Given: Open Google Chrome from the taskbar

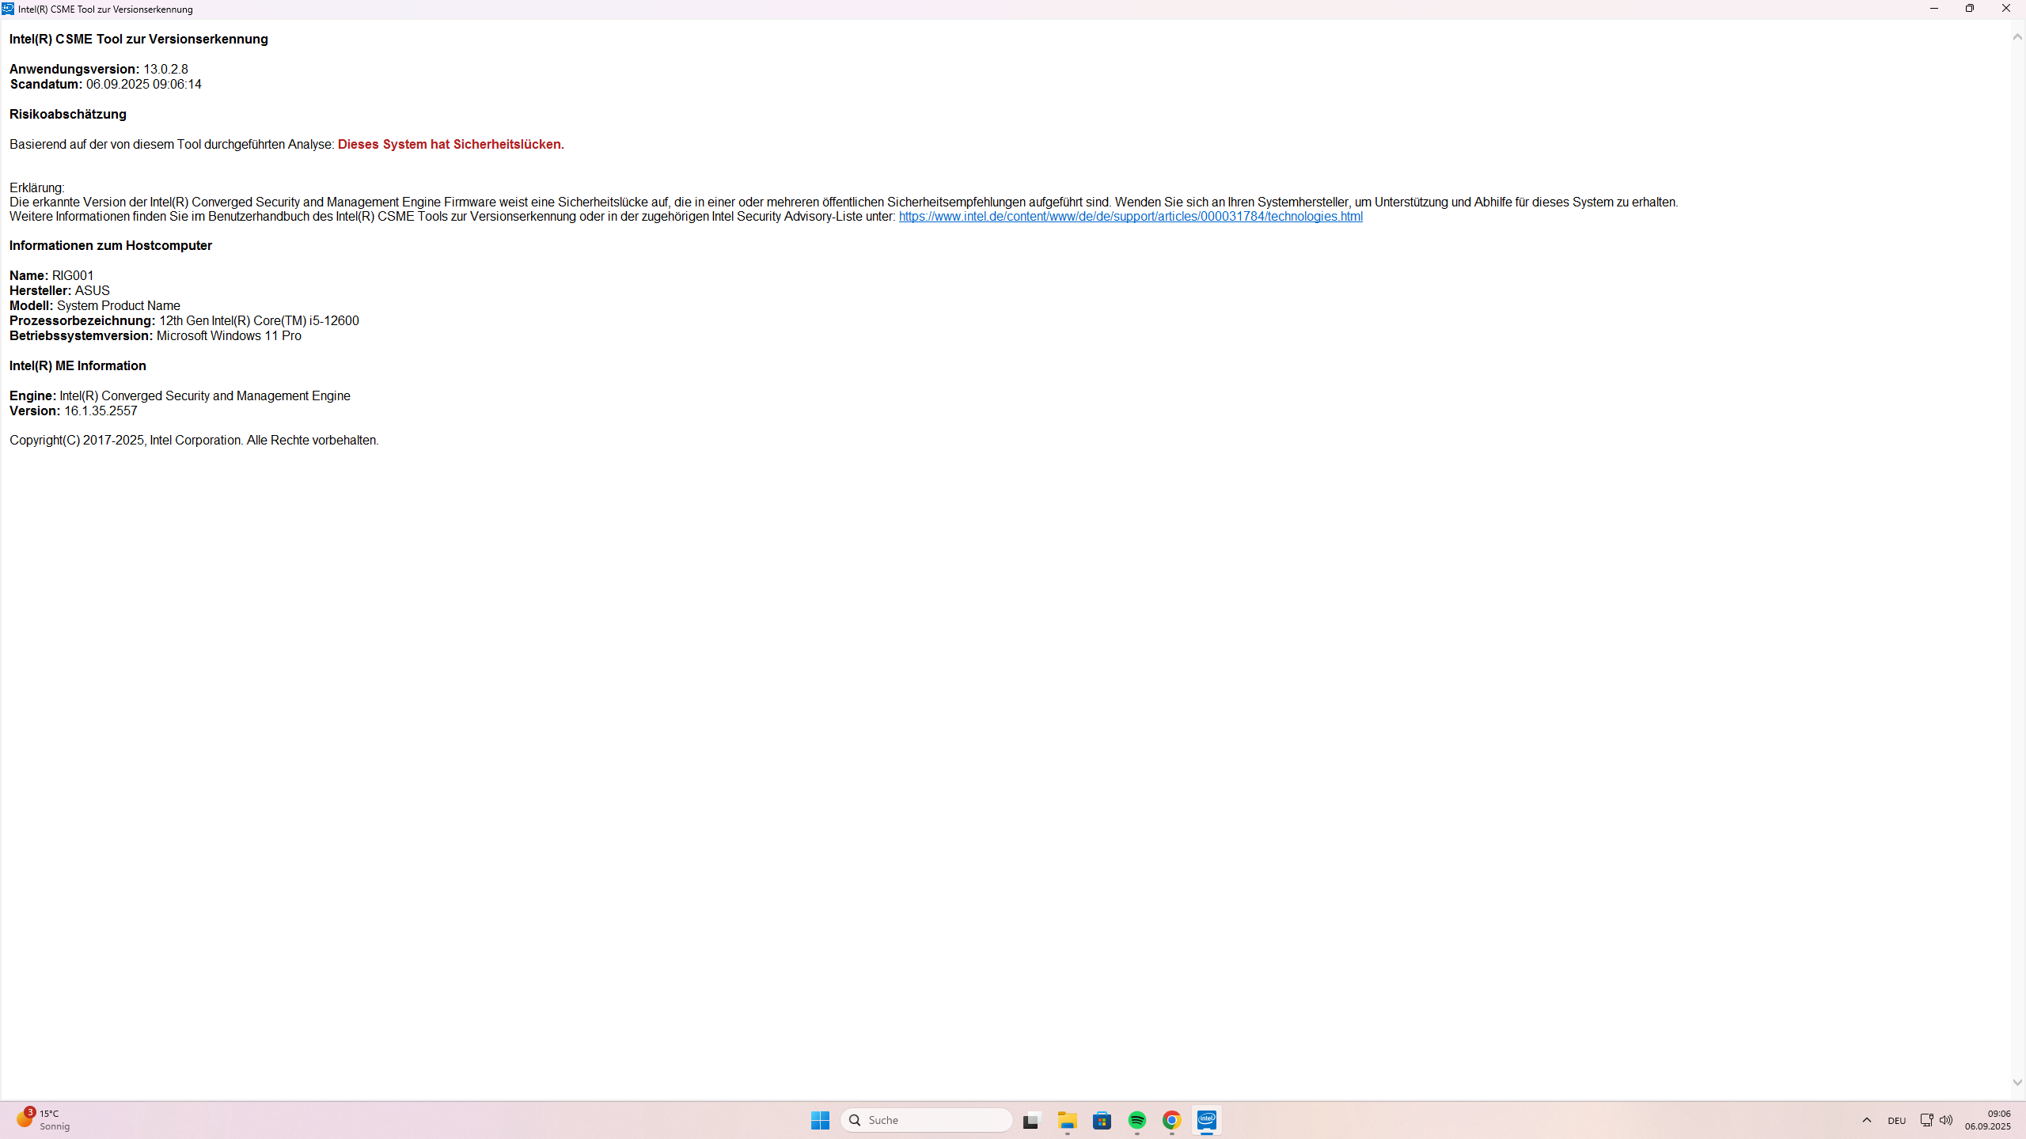Looking at the screenshot, I should (x=1171, y=1120).
